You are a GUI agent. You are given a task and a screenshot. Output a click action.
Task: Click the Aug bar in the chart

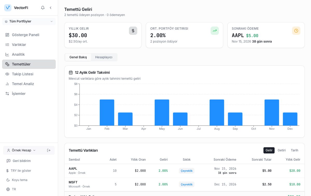[217, 112]
